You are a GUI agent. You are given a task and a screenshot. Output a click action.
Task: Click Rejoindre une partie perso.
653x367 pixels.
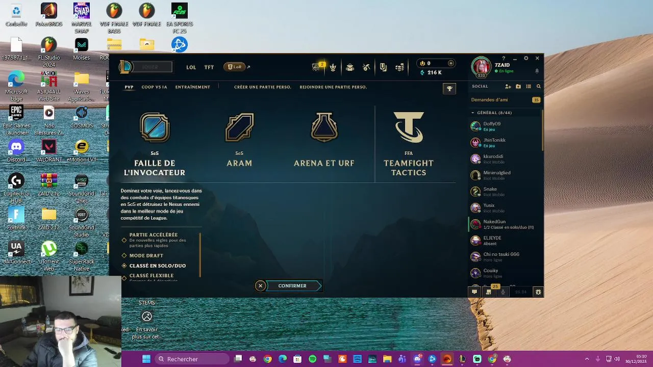333,87
